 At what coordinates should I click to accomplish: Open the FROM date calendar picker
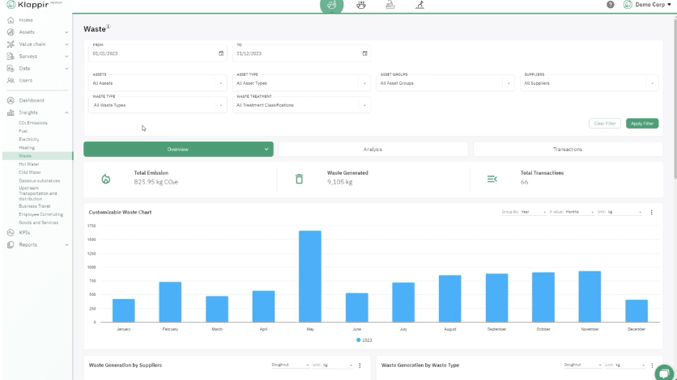[x=221, y=53]
